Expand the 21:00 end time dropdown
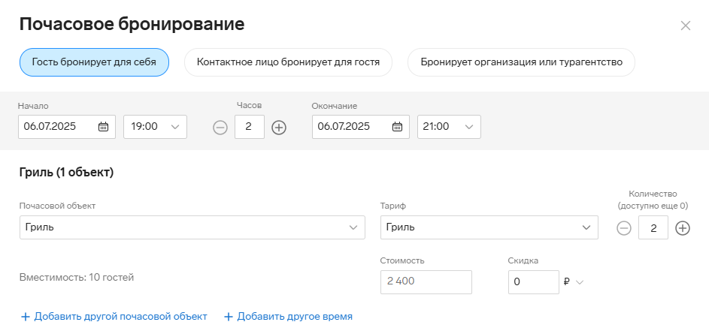709x334 pixels. tap(449, 127)
